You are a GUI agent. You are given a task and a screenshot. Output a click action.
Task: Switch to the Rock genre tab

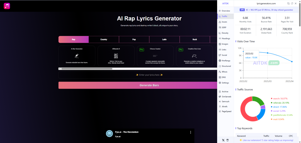(195, 39)
